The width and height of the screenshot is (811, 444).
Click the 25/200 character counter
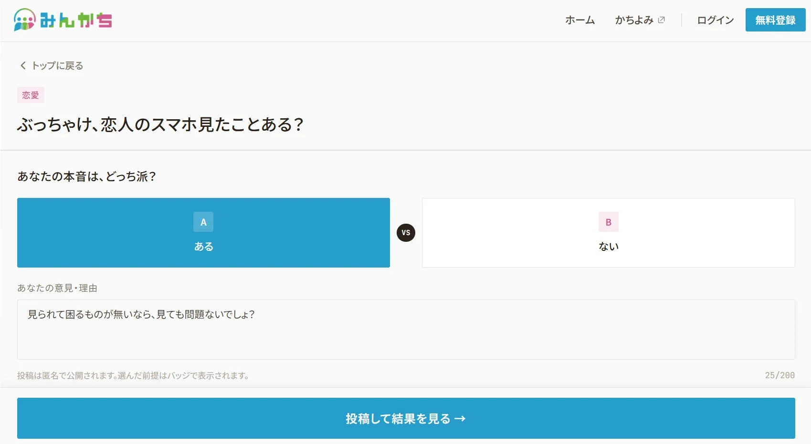click(780, 375)
